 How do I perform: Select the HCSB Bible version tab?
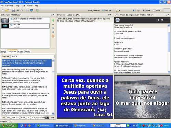(x=23, y=118)
